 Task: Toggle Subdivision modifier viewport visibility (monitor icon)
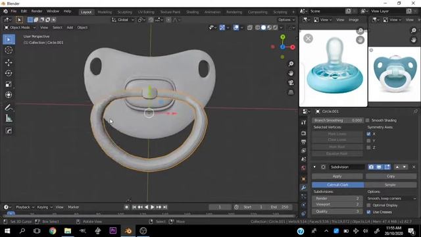pos(379,167)
